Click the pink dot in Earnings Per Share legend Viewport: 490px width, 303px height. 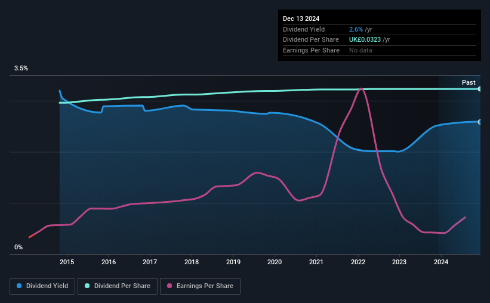coord(170,286)
